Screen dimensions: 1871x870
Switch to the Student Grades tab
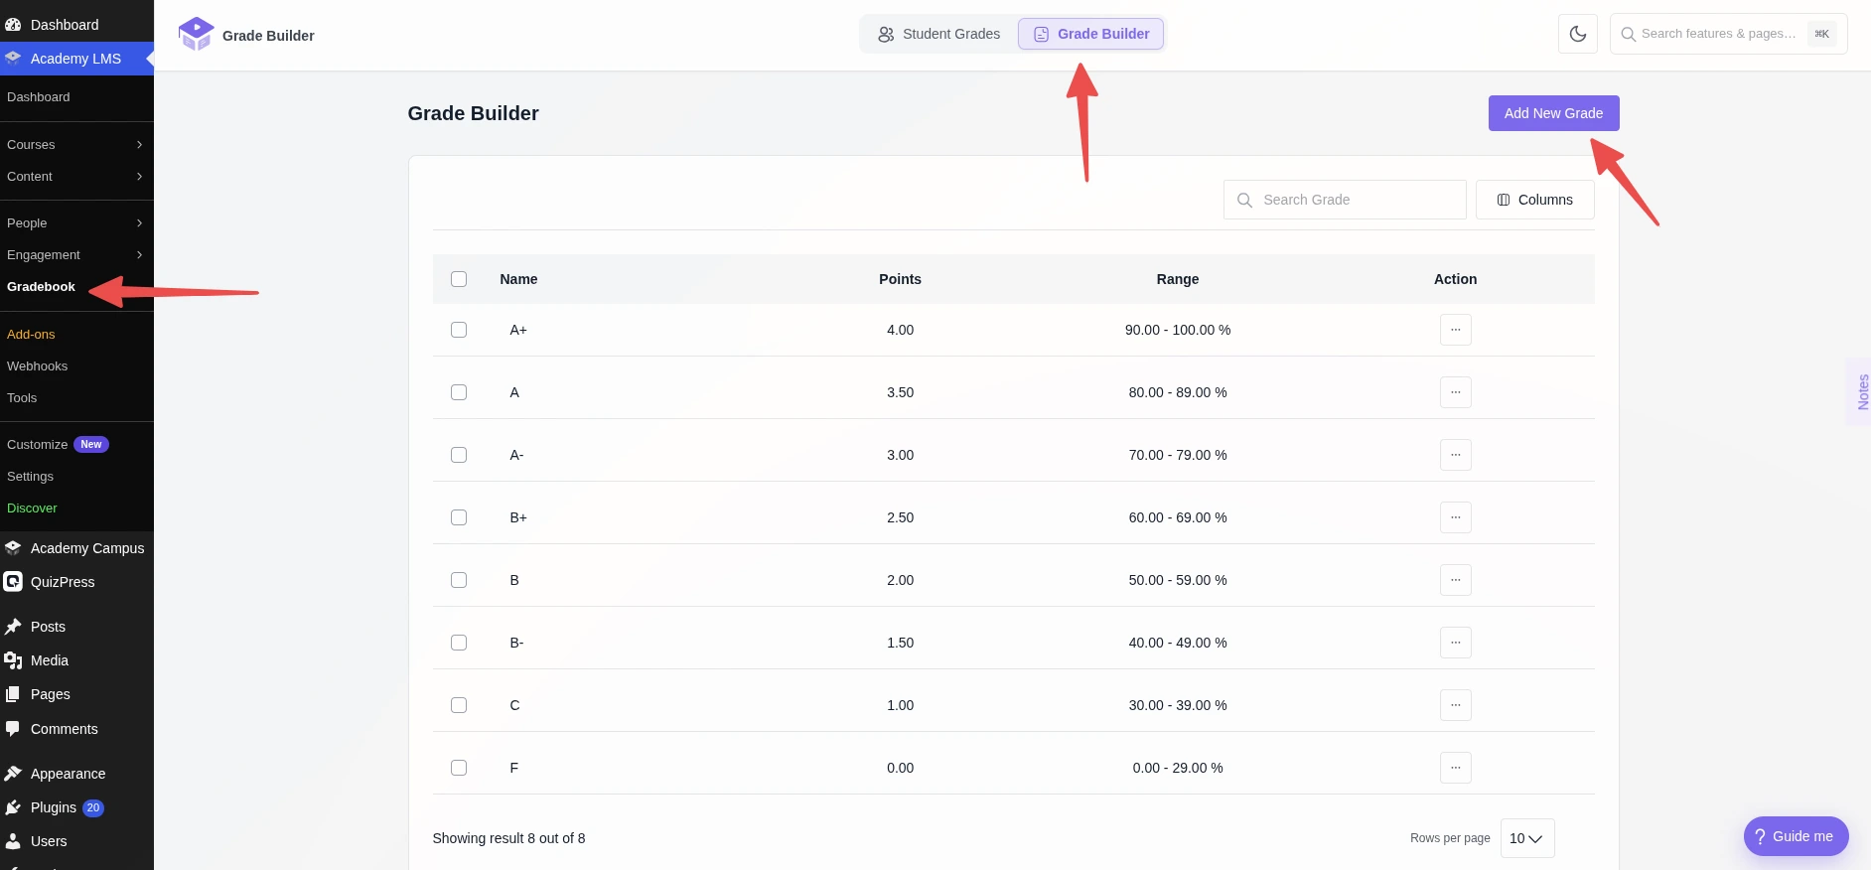pos(938,34)
